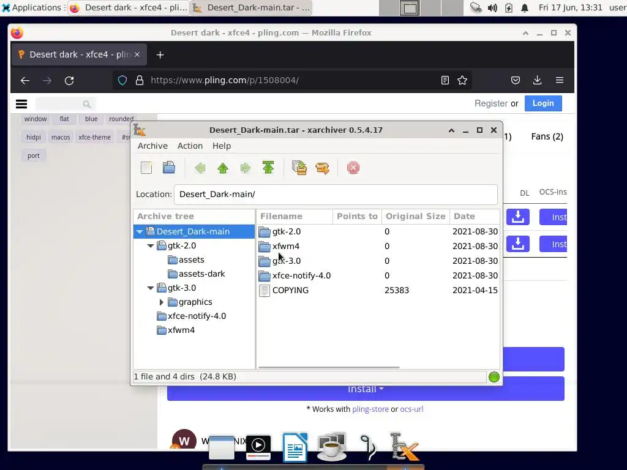Viewport: 627px width, 470px height.
Task: Click the padlock site info icon
Action: 140,80
